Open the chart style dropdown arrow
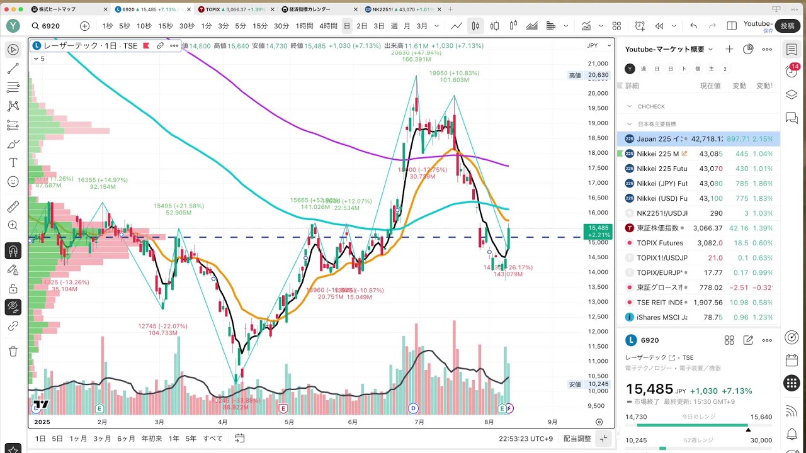 click(x=565, y=26)
